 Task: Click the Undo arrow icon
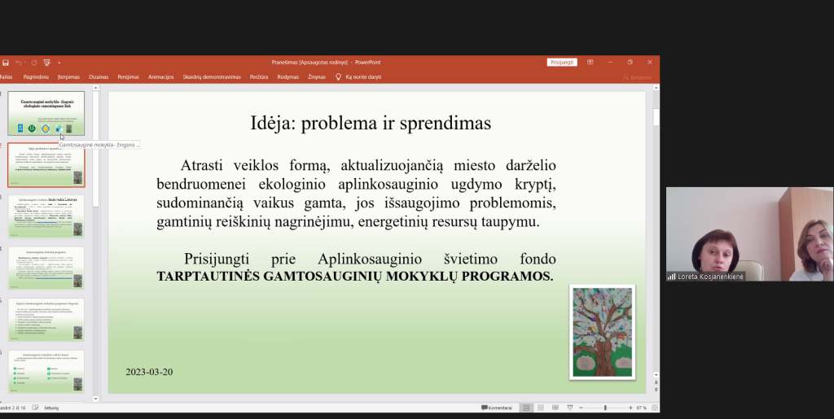coord(18,63)
